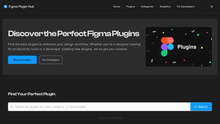Open the Plugins nav item
The width and height of the screenshot is (220, 124).
point(130,7)
